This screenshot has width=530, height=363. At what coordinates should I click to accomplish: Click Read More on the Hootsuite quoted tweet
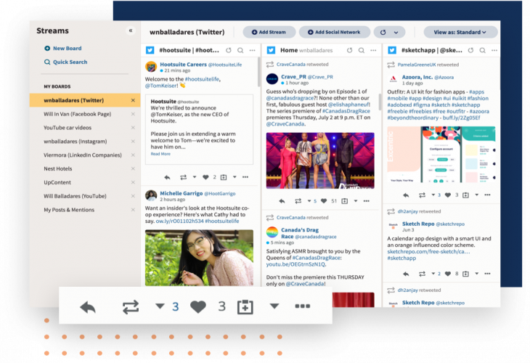point(160,154)
